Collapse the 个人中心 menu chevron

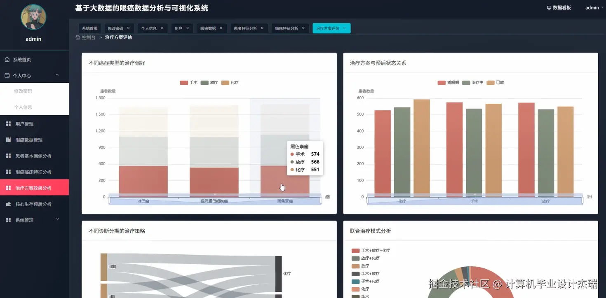coord(57,75)
